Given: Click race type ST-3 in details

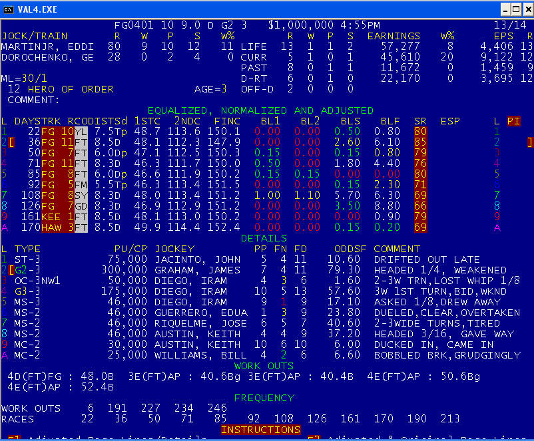Looking at the screenshot, I should point(27,259).
